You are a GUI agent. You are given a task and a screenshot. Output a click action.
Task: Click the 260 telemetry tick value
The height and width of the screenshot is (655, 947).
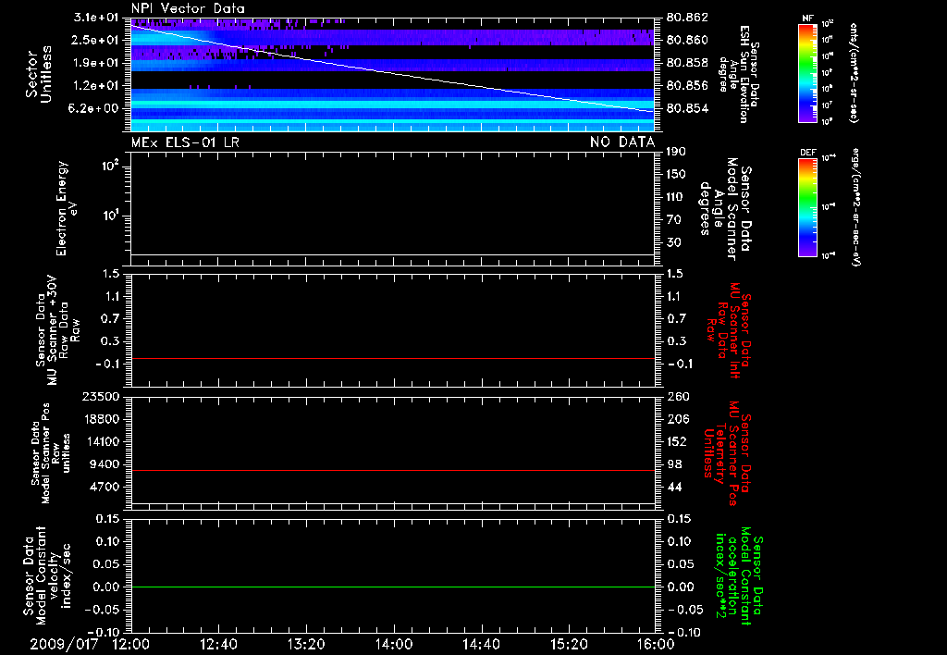click(678, 396)
